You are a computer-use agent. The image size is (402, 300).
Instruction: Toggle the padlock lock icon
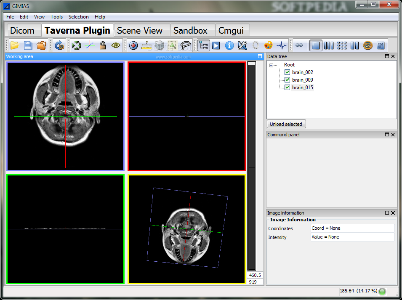pos(103,45)
